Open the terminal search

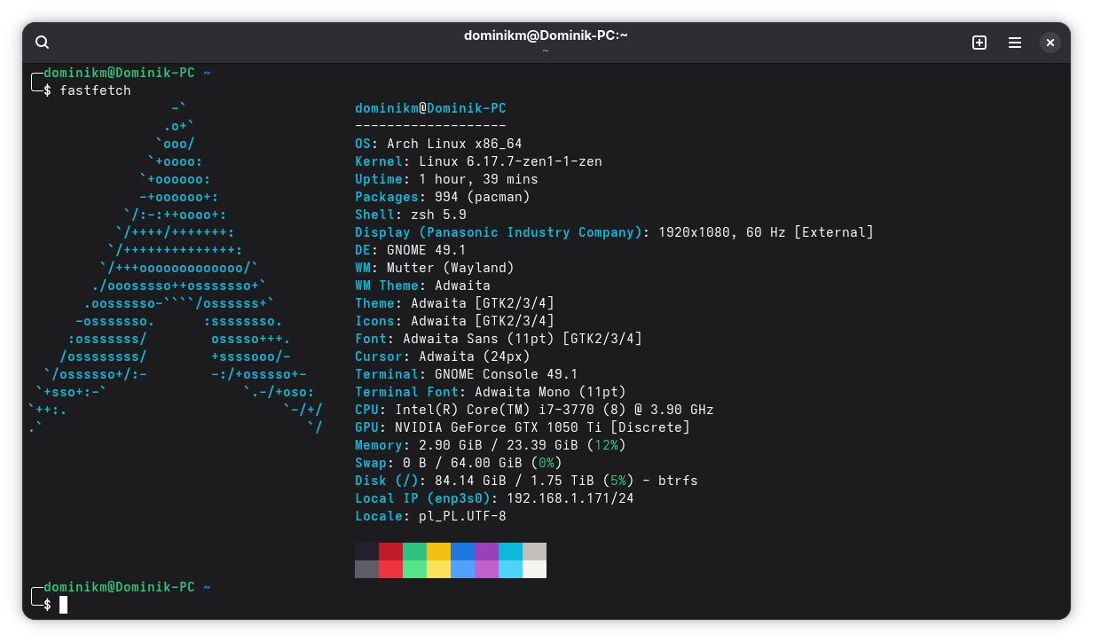pyautogui.click(x=42, y=43)
